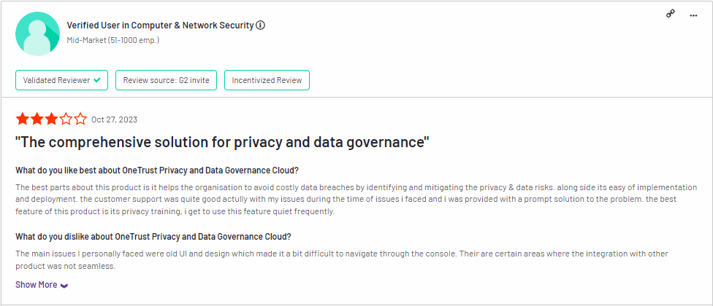Click the reviewer's teal avatar image
Screen dimensions: 713x306
38,34
